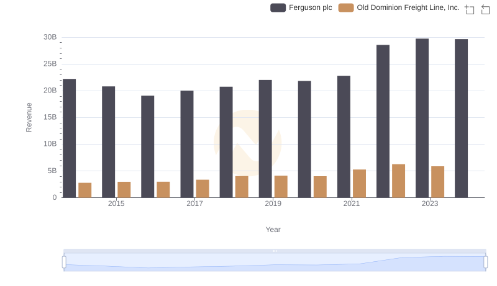This screenshot has width=497, height=286.
Task: Select Ferguson plc bar for 2017
Action: (187, 144)
